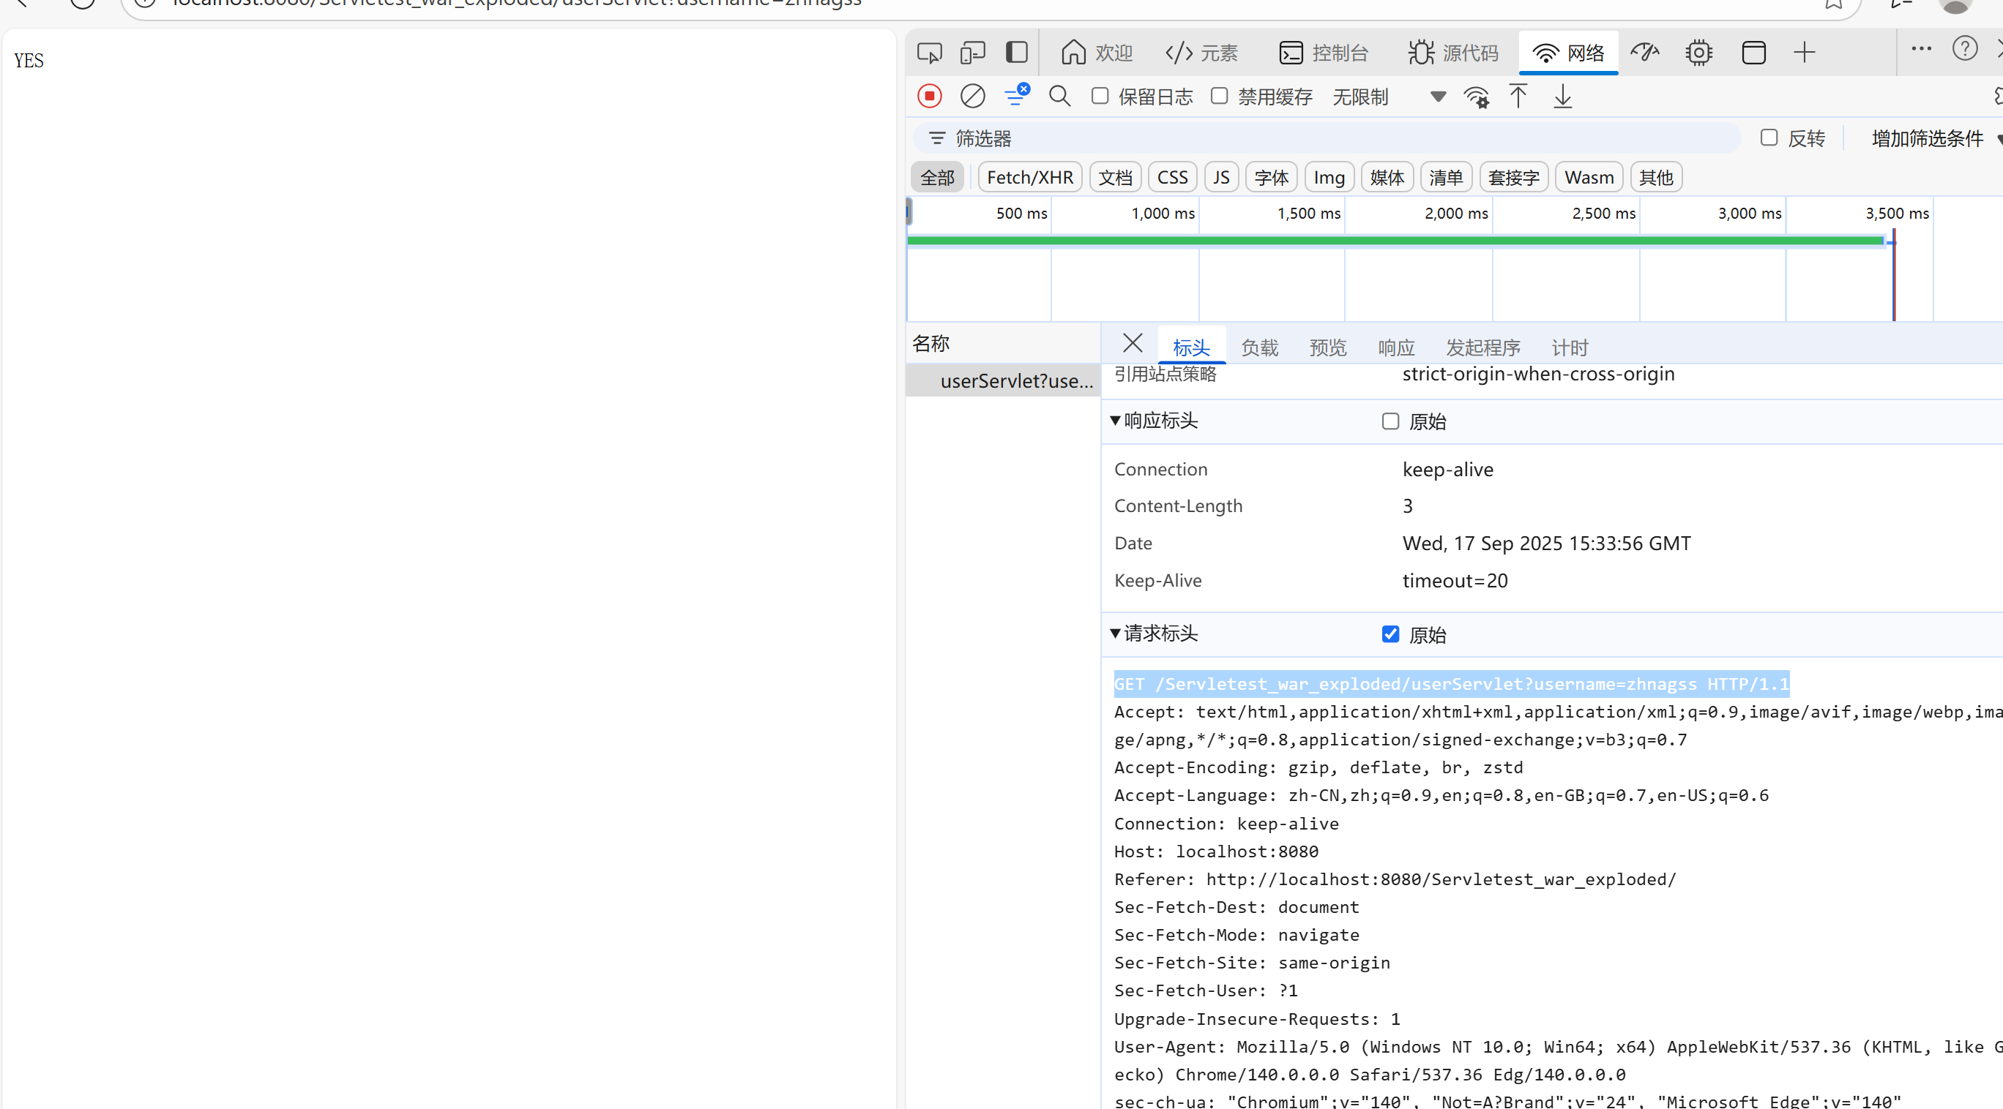Open the Performance tools icon

coord(1644,53)
